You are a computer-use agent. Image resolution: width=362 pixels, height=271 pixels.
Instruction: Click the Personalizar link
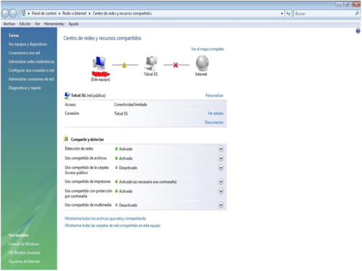coord(214,95)
